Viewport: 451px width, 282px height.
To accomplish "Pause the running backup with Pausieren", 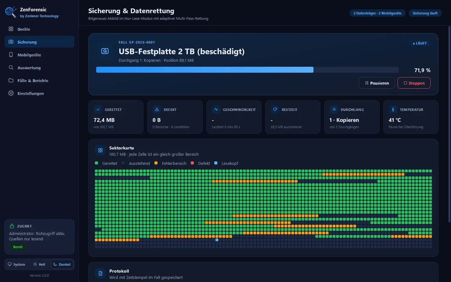I will [x=377, y=83].
